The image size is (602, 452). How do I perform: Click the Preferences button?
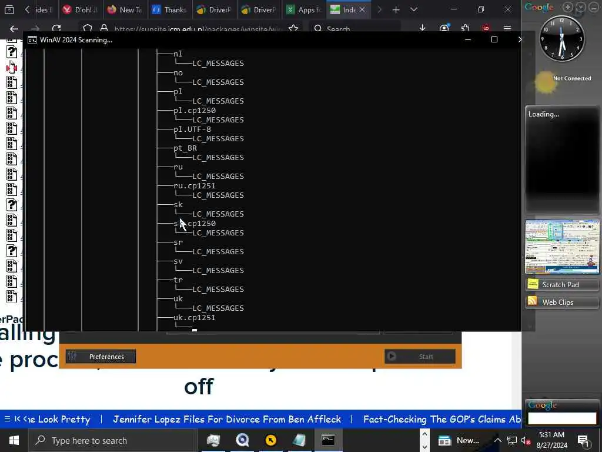(x=101, y=356)
